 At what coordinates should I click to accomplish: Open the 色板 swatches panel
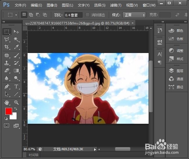click(176, 39)
